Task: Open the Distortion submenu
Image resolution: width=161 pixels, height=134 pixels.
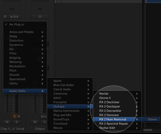Action: tap(25, 40)
